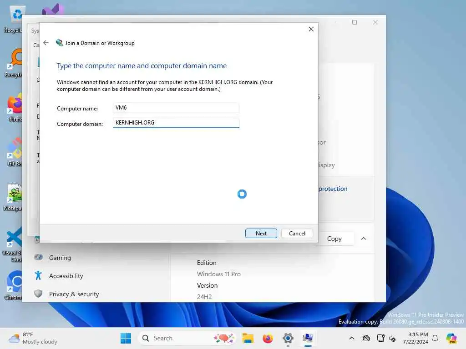The height and width of the screenshot is (349, 466).
Task: Open the notification bell
Action: pyautogui.click(x=435, y=338)
